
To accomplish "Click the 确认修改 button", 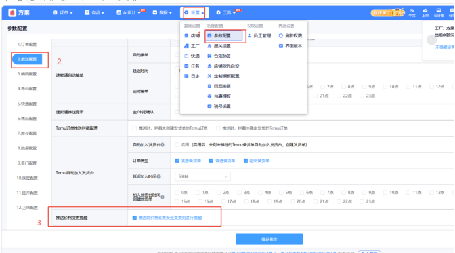I will click(x=269, y=239).
